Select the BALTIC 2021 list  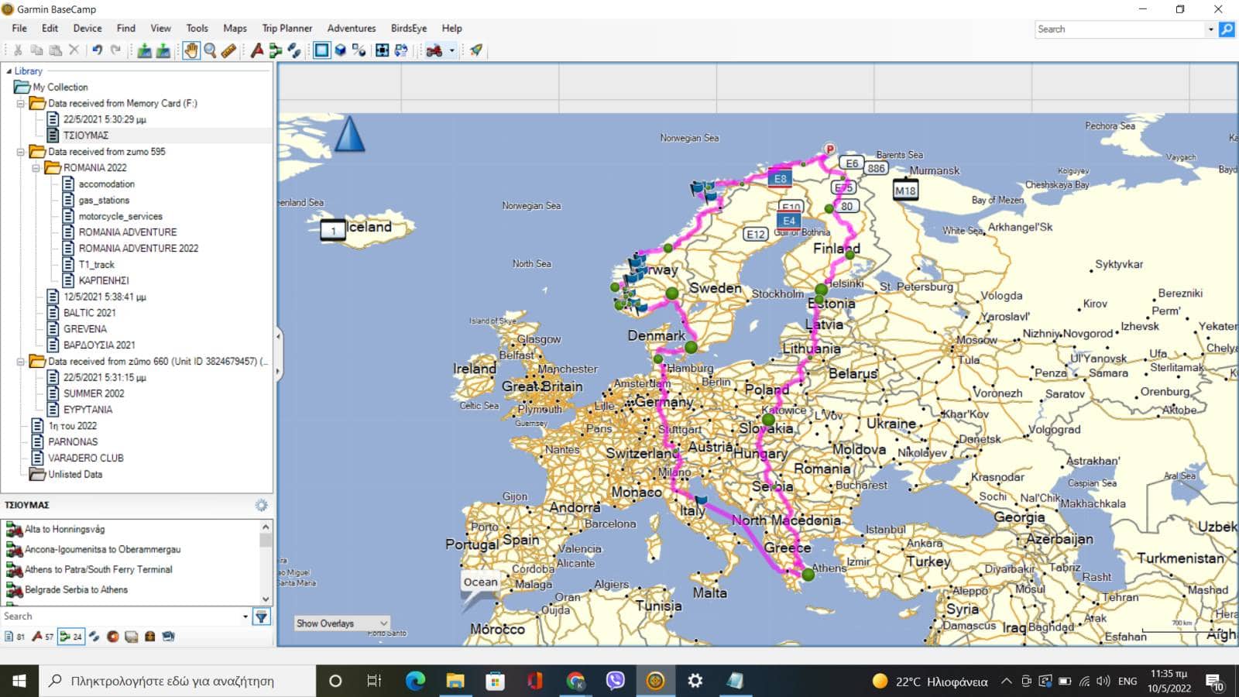click(89, 313)
